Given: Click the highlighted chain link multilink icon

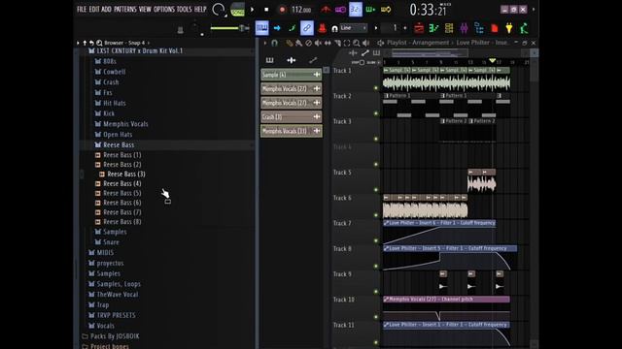Looking at the screenshot, I should (x=307, y=28).
